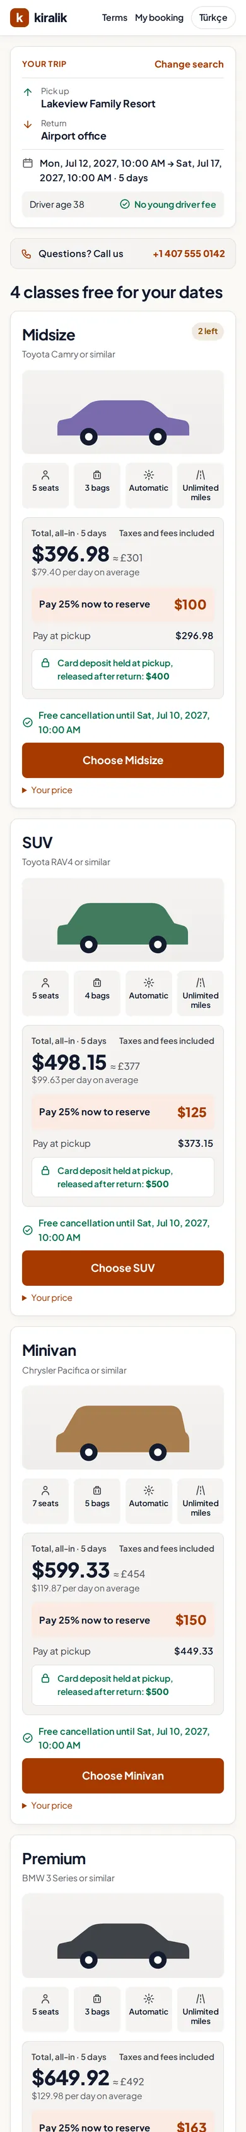The width and height of the screenshot is (246, 2132).
Task: Click the Midsize purple car image
Action: (x=123, y=411)
